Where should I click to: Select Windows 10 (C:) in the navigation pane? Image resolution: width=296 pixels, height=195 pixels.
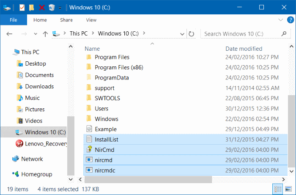tap(33, 132)
